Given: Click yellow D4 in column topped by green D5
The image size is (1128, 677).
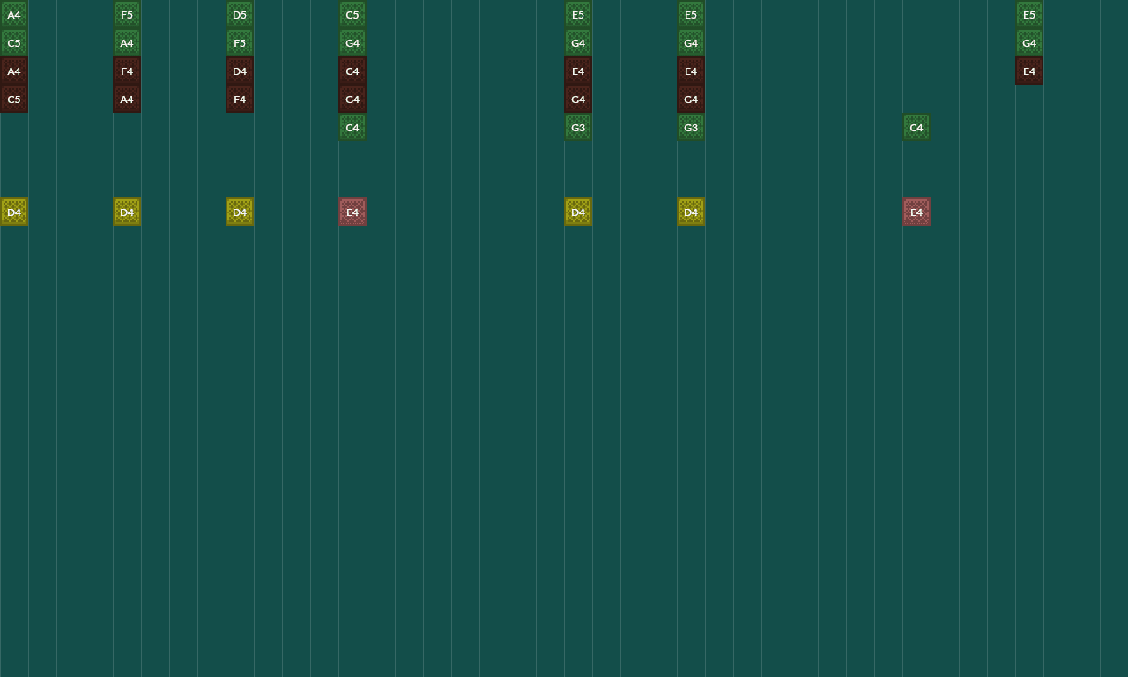Looking at the screenshot, I should tap(240, 212).
